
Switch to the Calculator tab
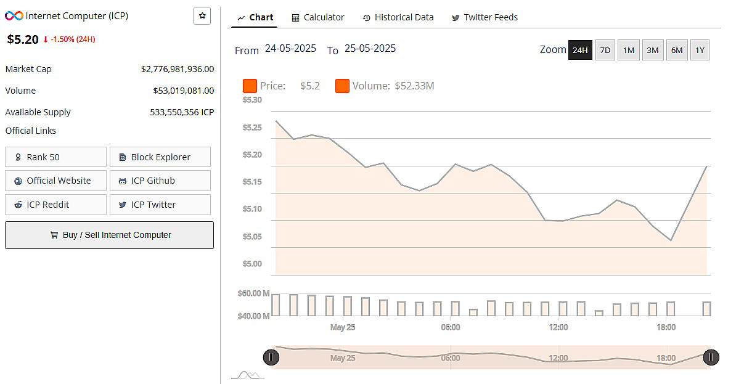point(318,17)
